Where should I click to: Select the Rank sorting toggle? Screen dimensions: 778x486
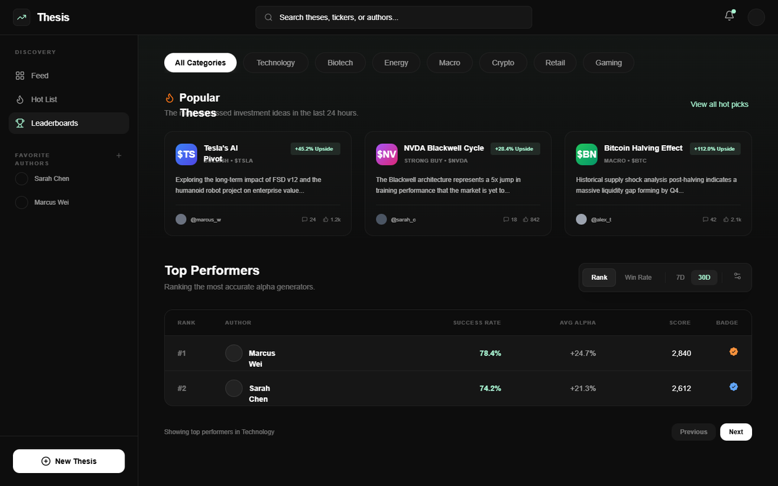[599, 277]
